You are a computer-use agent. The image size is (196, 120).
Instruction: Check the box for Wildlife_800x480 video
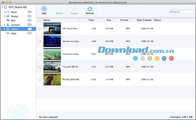[40, 79]
